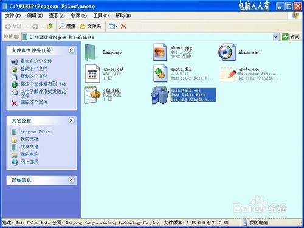Click the Shared Documents icon in sidebar
Image resolution: width=304 pixels, height=228 pixels.
point(14,147)
